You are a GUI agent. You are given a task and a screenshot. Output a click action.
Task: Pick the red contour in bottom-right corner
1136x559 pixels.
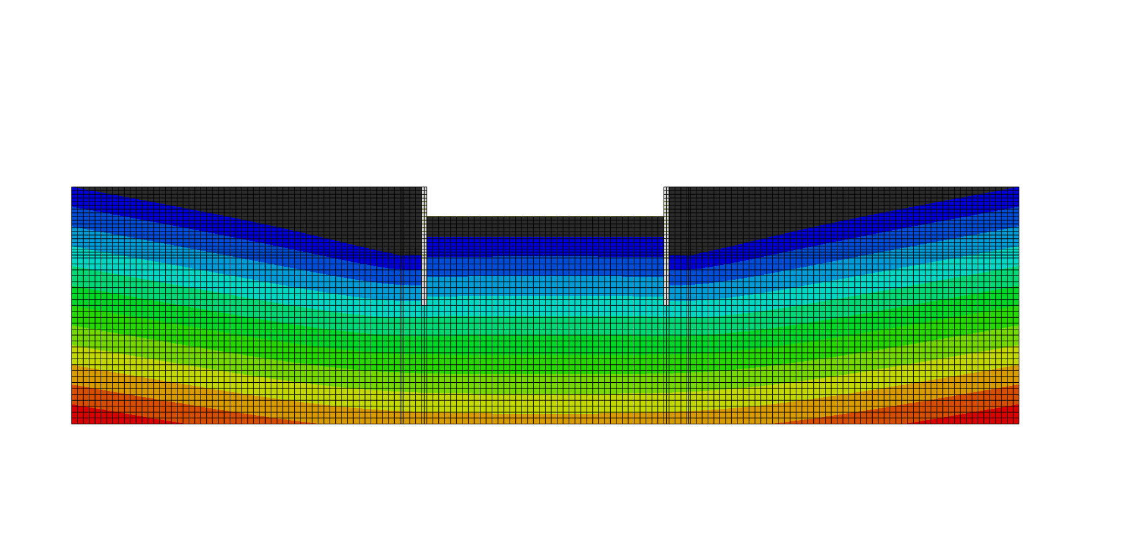pyautogui.click(x=981, y=416)
